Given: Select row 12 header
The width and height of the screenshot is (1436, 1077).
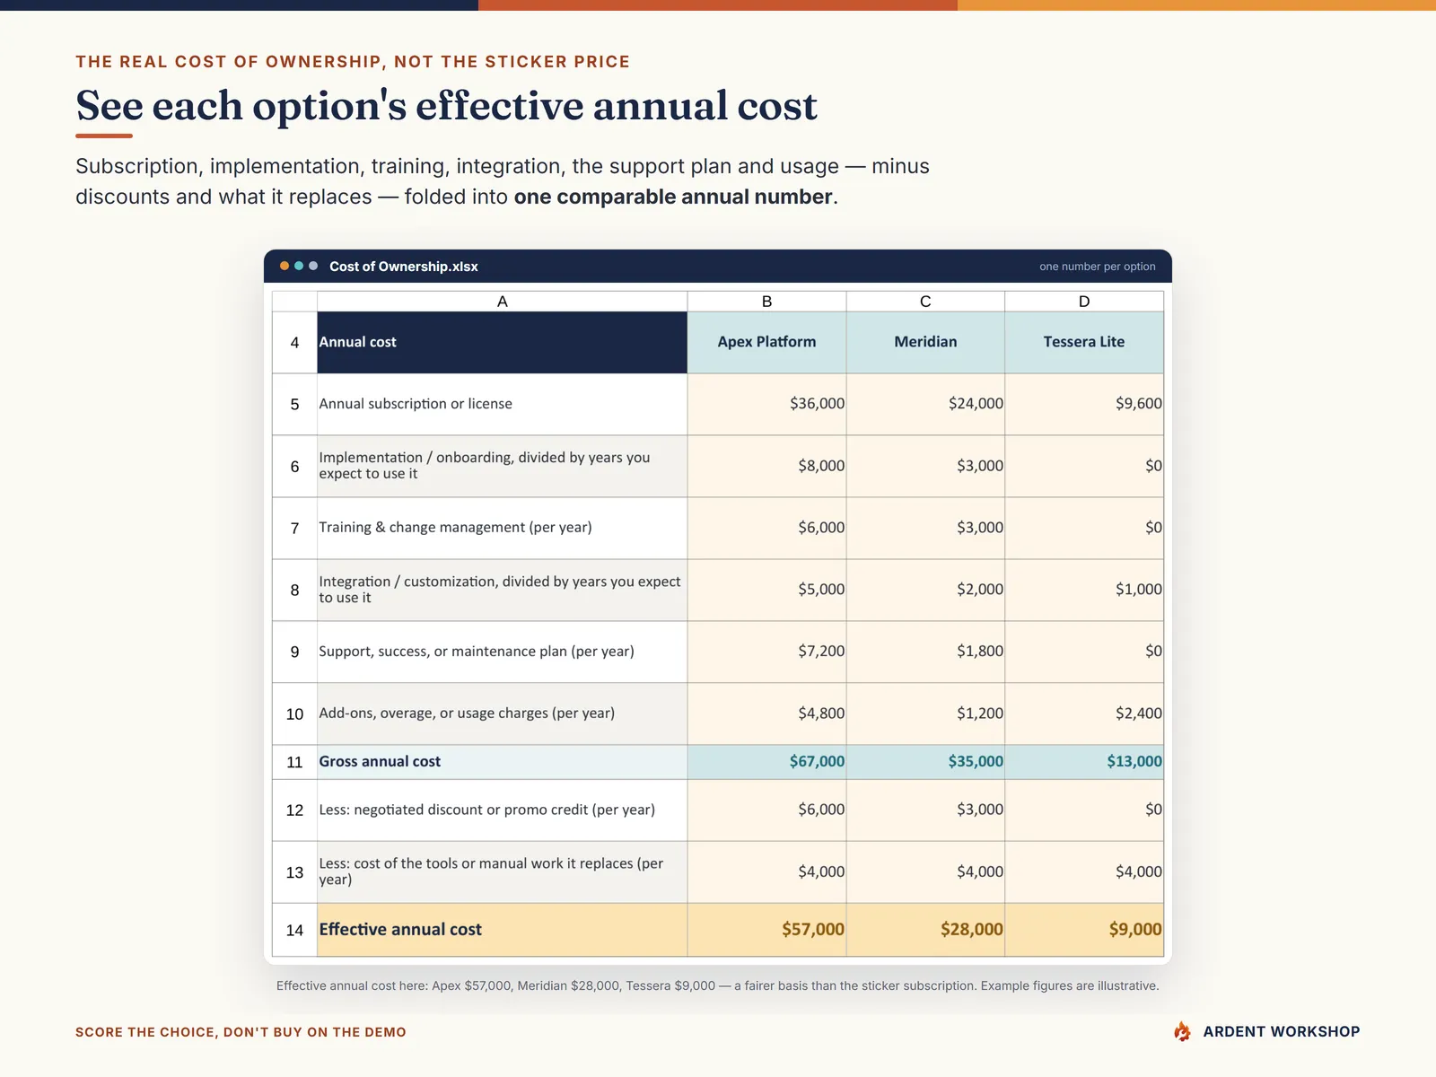Looking at the screenshot, I should [294, 810].
